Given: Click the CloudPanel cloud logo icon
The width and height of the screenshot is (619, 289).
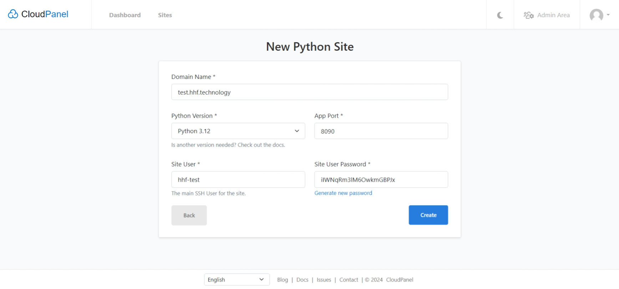Looking at the screenshot, I should coord(13,14).
